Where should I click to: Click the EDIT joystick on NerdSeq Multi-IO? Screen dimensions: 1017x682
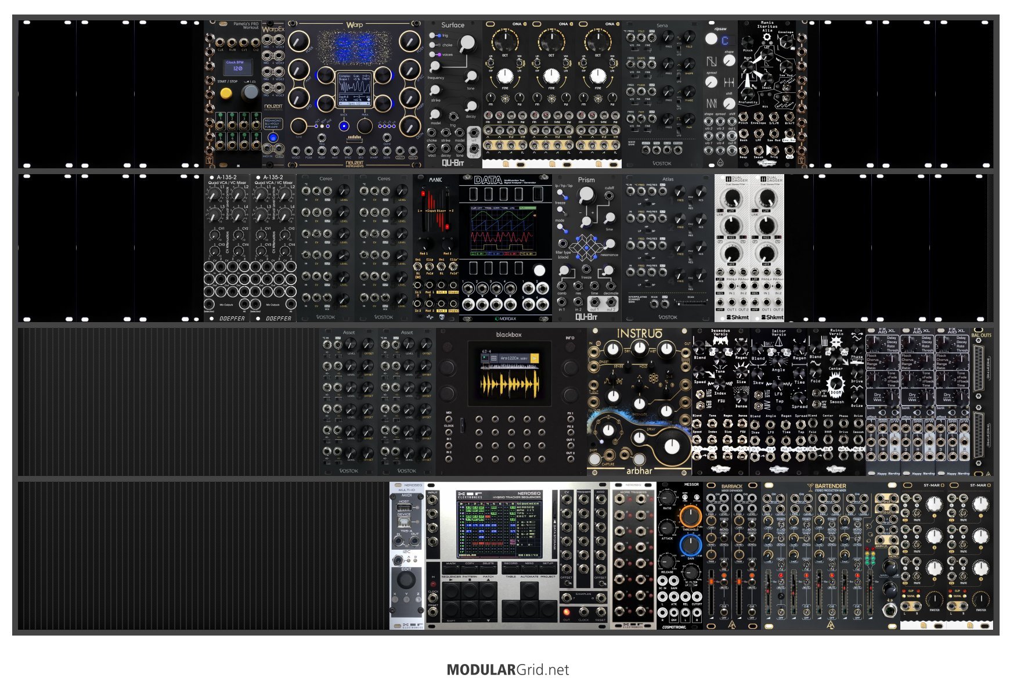406,580
